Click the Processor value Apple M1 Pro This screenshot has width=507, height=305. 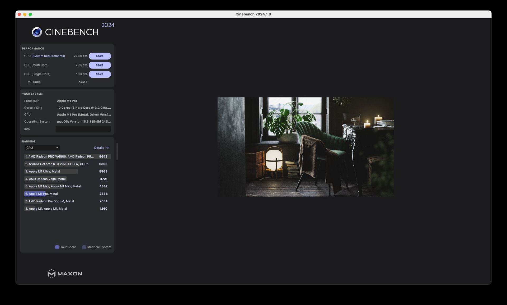click(67, 101)
